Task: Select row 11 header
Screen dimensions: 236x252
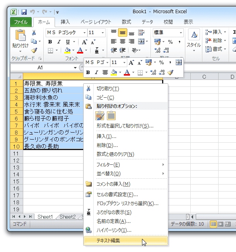Action: pyautogui.click(x=16, y=154)
